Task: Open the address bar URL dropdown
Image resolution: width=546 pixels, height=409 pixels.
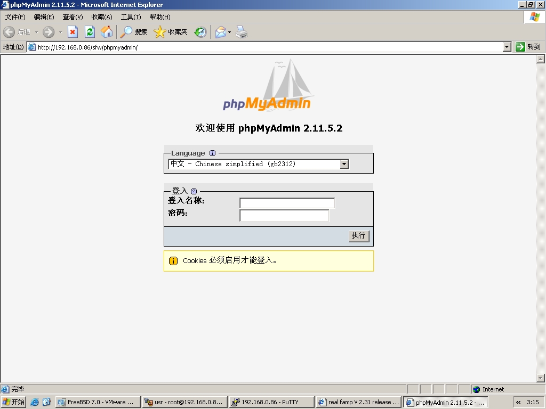Action: tap(507, 47)
